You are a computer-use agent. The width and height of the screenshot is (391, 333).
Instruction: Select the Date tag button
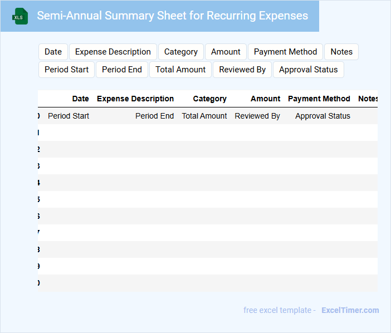[53, 52]
